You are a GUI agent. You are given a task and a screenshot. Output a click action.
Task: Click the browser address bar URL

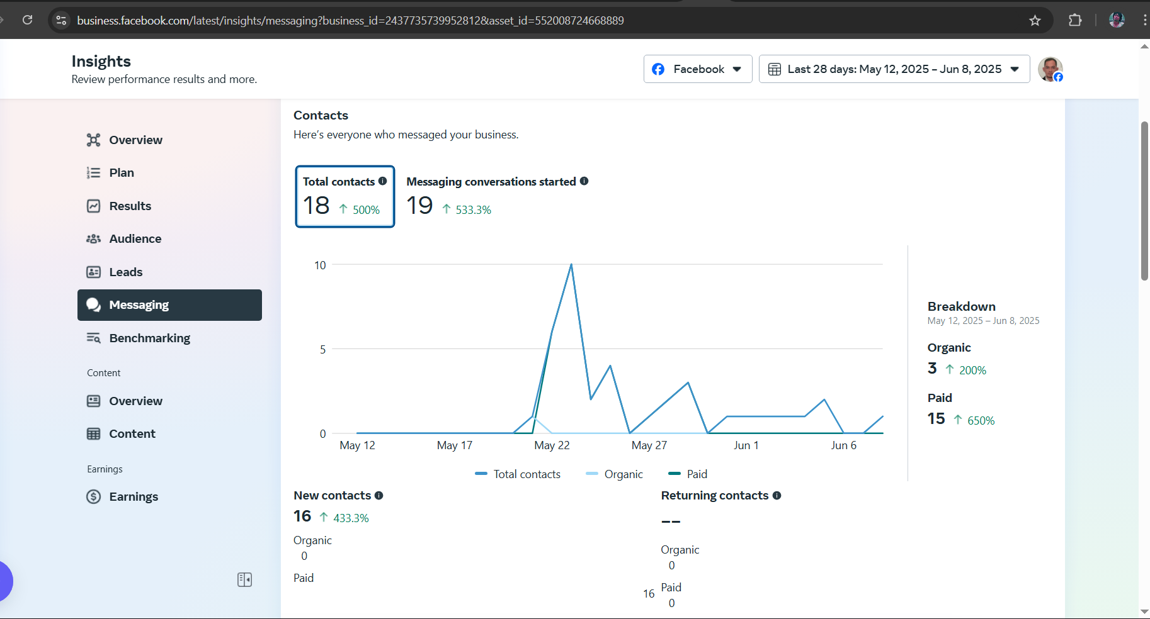[x=350, y=21]
